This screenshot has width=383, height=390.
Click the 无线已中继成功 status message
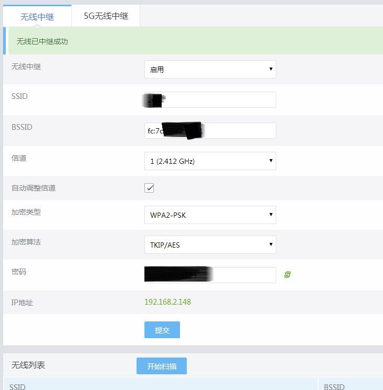pos(42,41)
